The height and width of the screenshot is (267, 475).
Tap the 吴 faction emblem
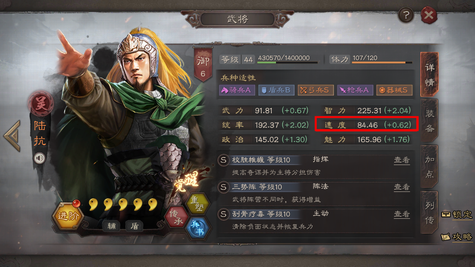click(41, 104)
